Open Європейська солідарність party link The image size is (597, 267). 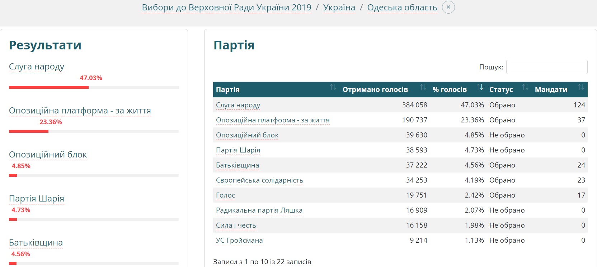(259, 180)
